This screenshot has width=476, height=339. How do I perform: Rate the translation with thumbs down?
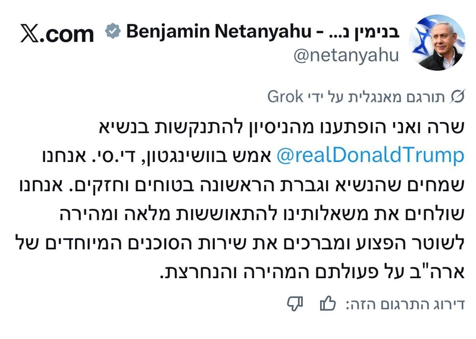[x=296, y=304]
